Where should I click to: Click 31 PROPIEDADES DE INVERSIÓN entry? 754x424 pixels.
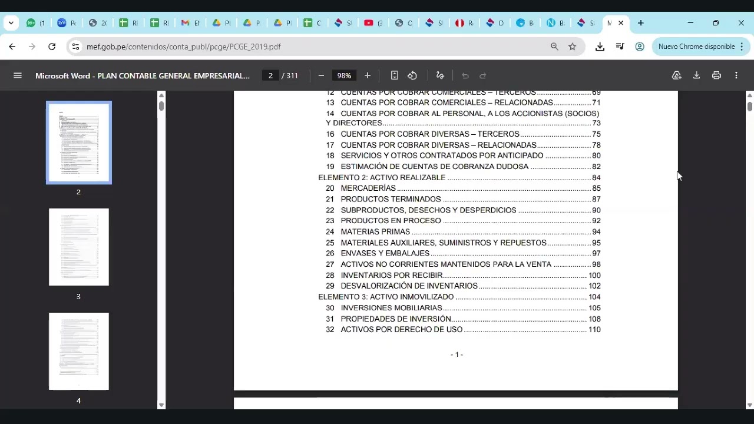tap(463, 319)
